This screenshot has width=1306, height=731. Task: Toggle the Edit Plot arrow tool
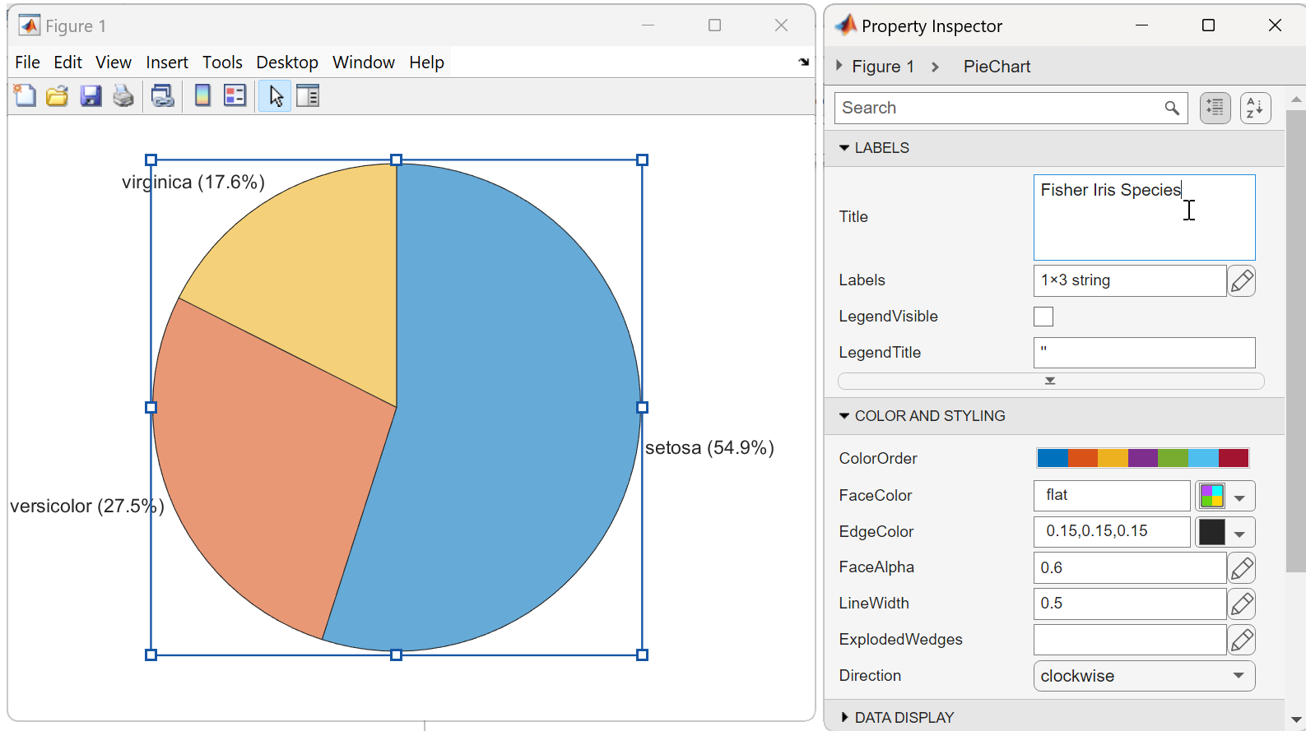tap(275, 96)
